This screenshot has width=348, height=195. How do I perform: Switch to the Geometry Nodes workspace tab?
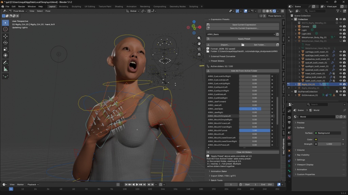[177, 7]
